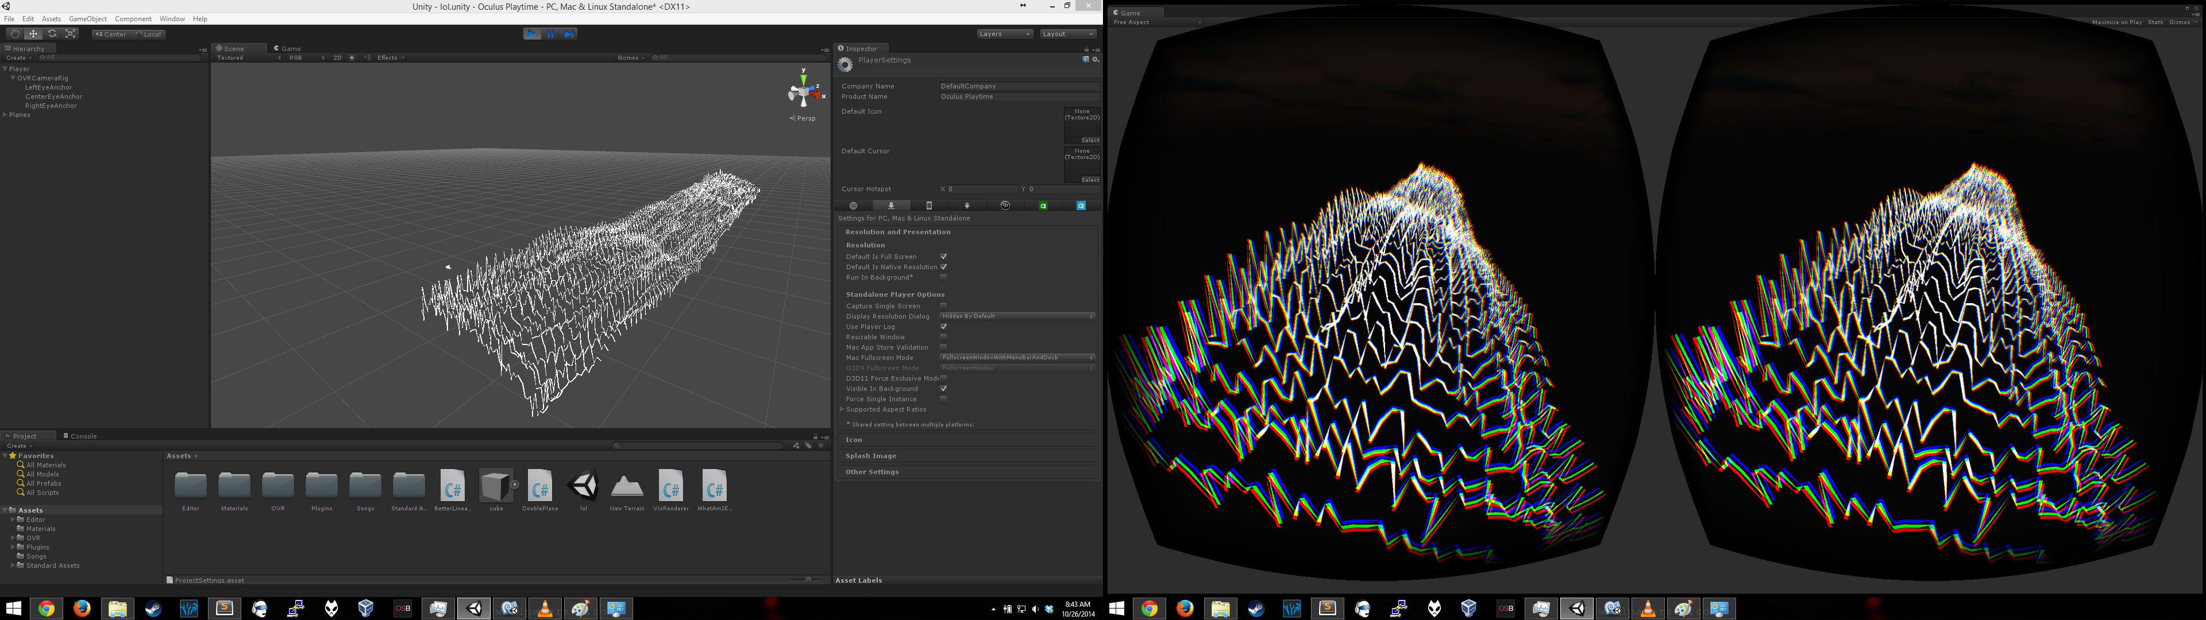Expand the Other Settings section
The image size is (2206, 620).
click(872, 472)
